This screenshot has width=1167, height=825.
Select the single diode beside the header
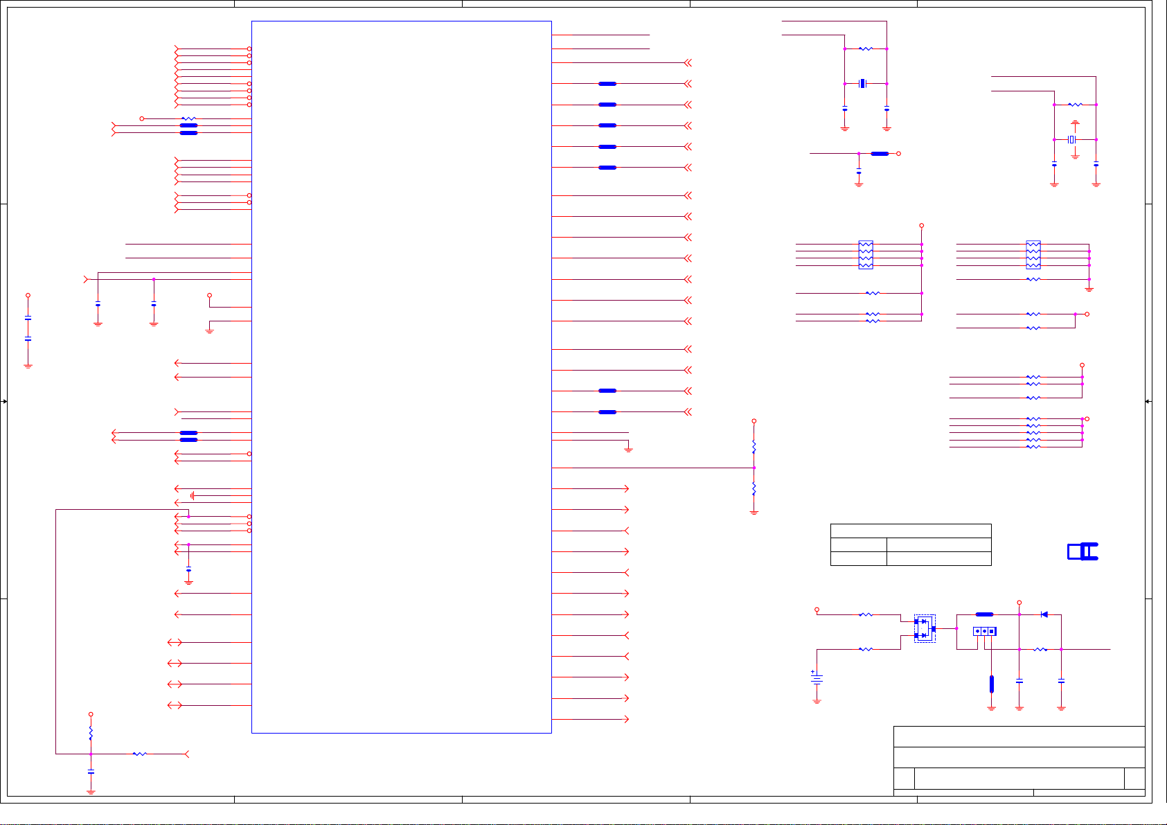1044,614
